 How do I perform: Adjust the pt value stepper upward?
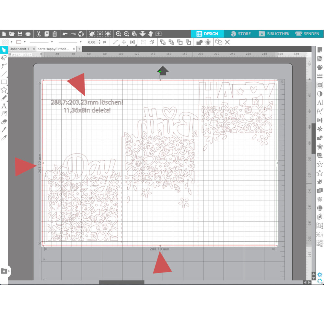tap(99, 40)
